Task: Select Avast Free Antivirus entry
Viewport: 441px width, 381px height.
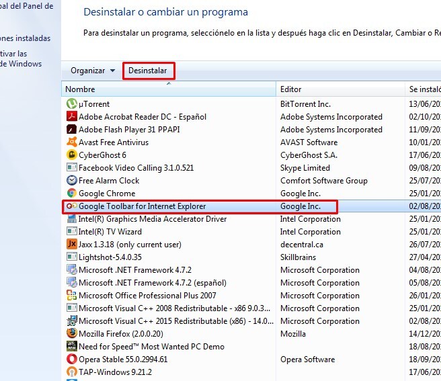Action: 114,142
